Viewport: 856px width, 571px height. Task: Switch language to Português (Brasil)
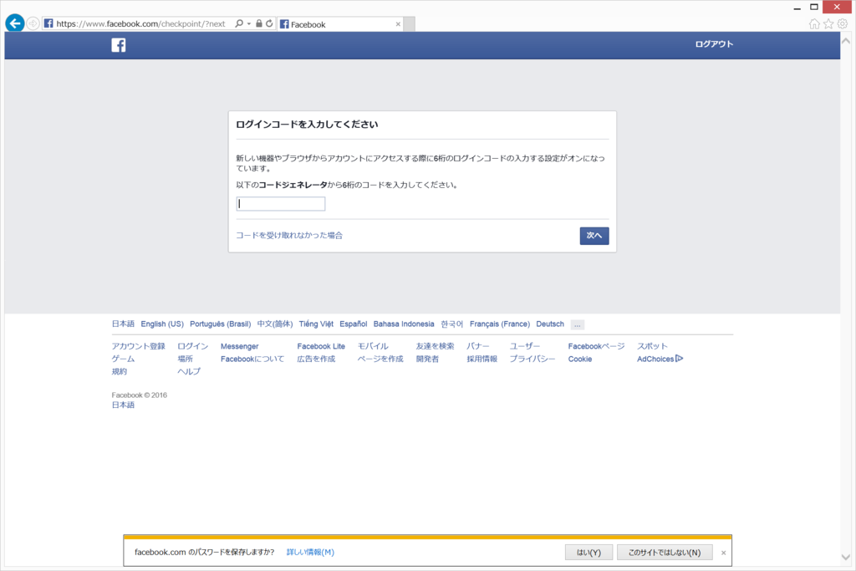tap(221, 324)
